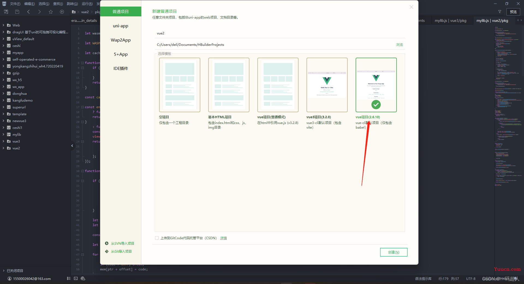524x284 pixels.
Task: Click the project path input field
Action: coord(274,45)
